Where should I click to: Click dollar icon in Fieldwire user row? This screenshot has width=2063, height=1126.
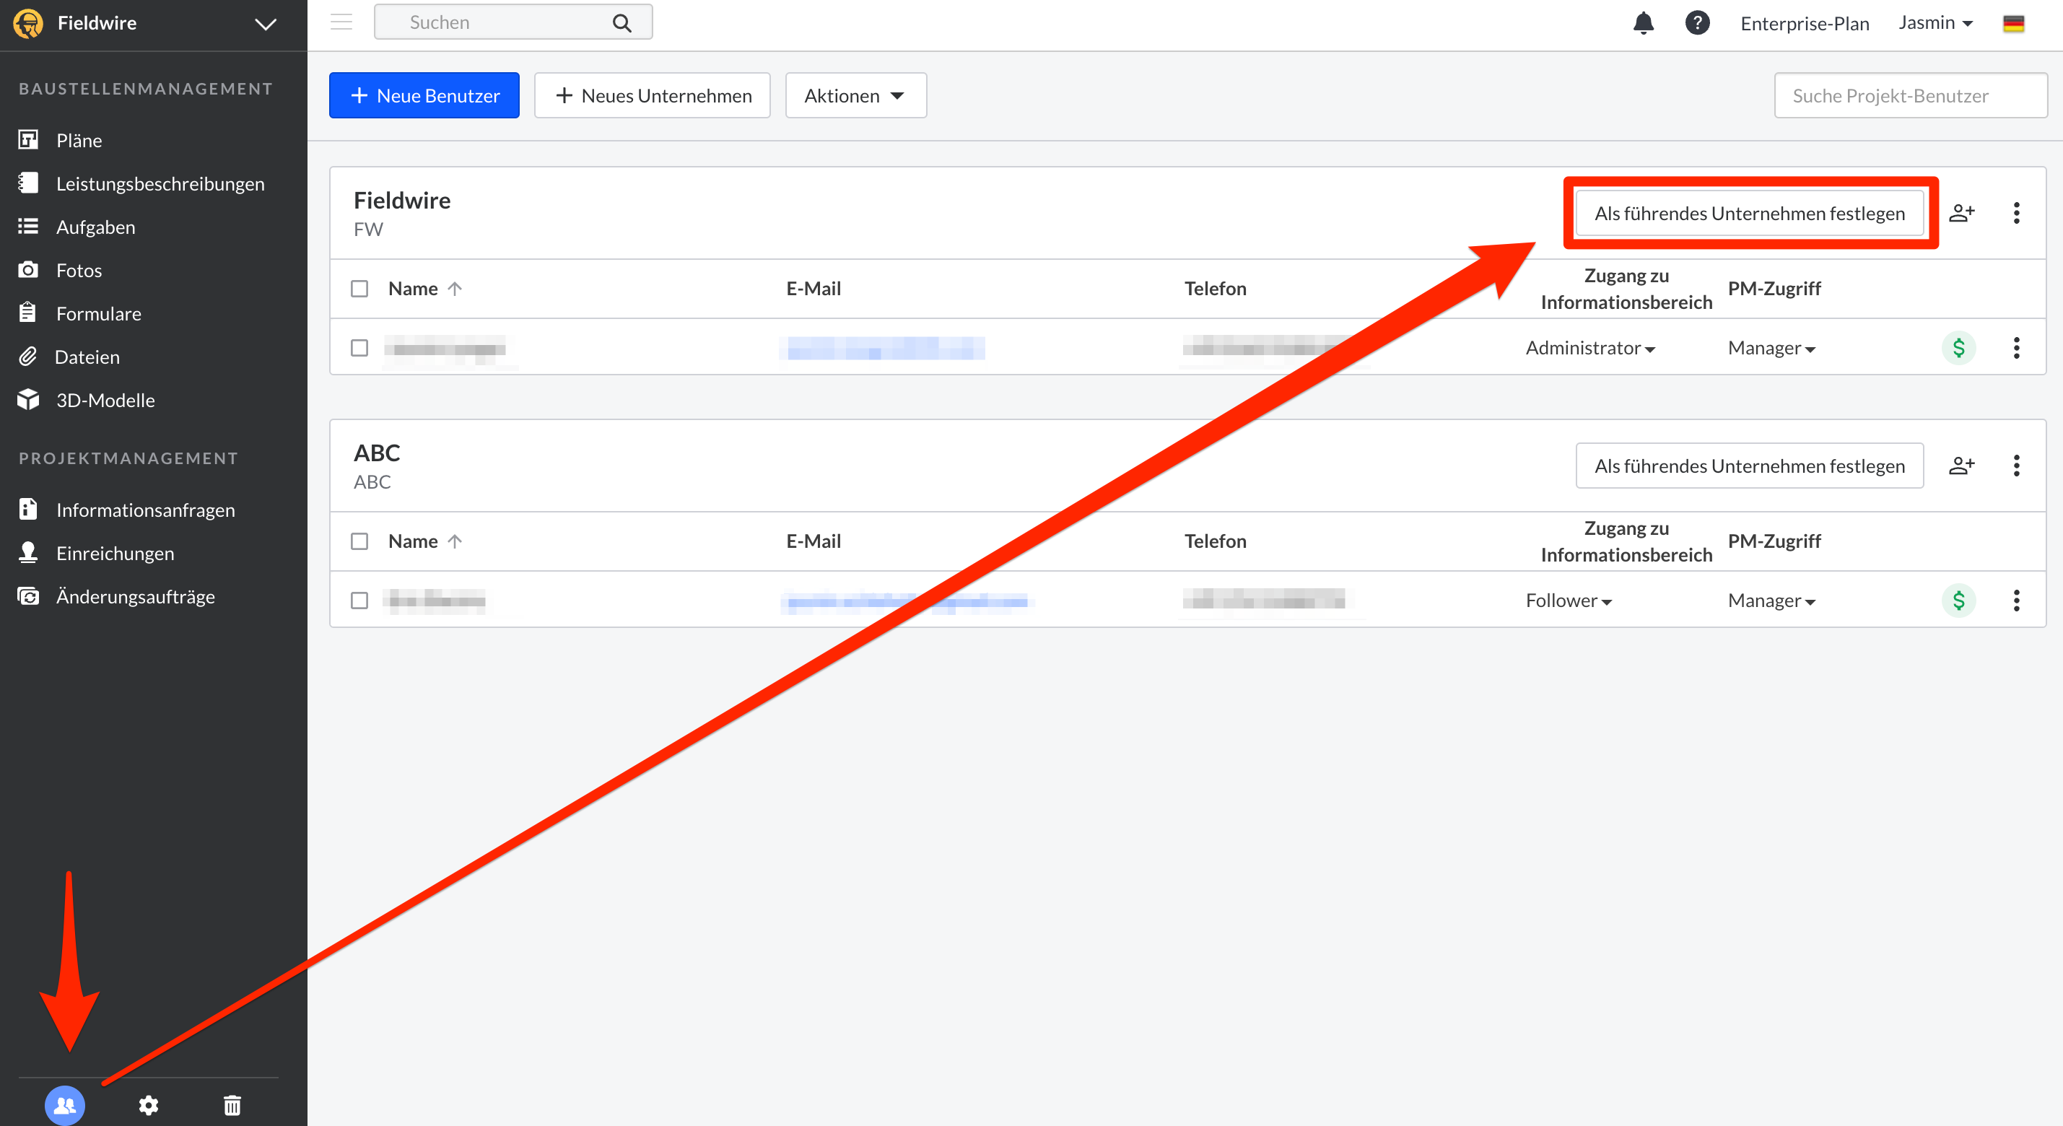[1959, 348]
